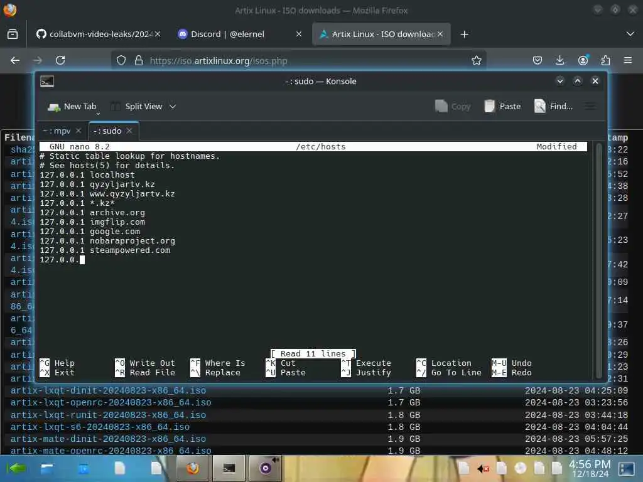Click the Konsole keep-below chevron button

click(x=559, y=81)
